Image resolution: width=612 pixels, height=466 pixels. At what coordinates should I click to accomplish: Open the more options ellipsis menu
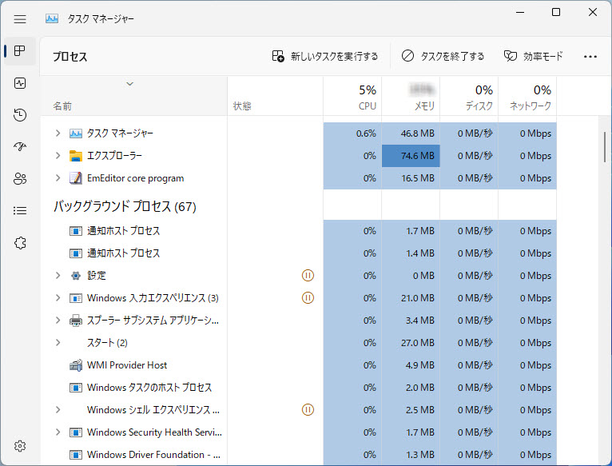coord(590,57)
